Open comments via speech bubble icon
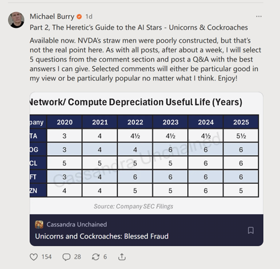 coord(66,257)
